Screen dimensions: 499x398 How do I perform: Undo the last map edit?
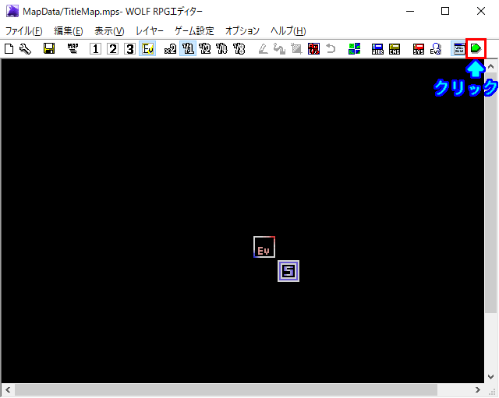[x=331, y=49]
